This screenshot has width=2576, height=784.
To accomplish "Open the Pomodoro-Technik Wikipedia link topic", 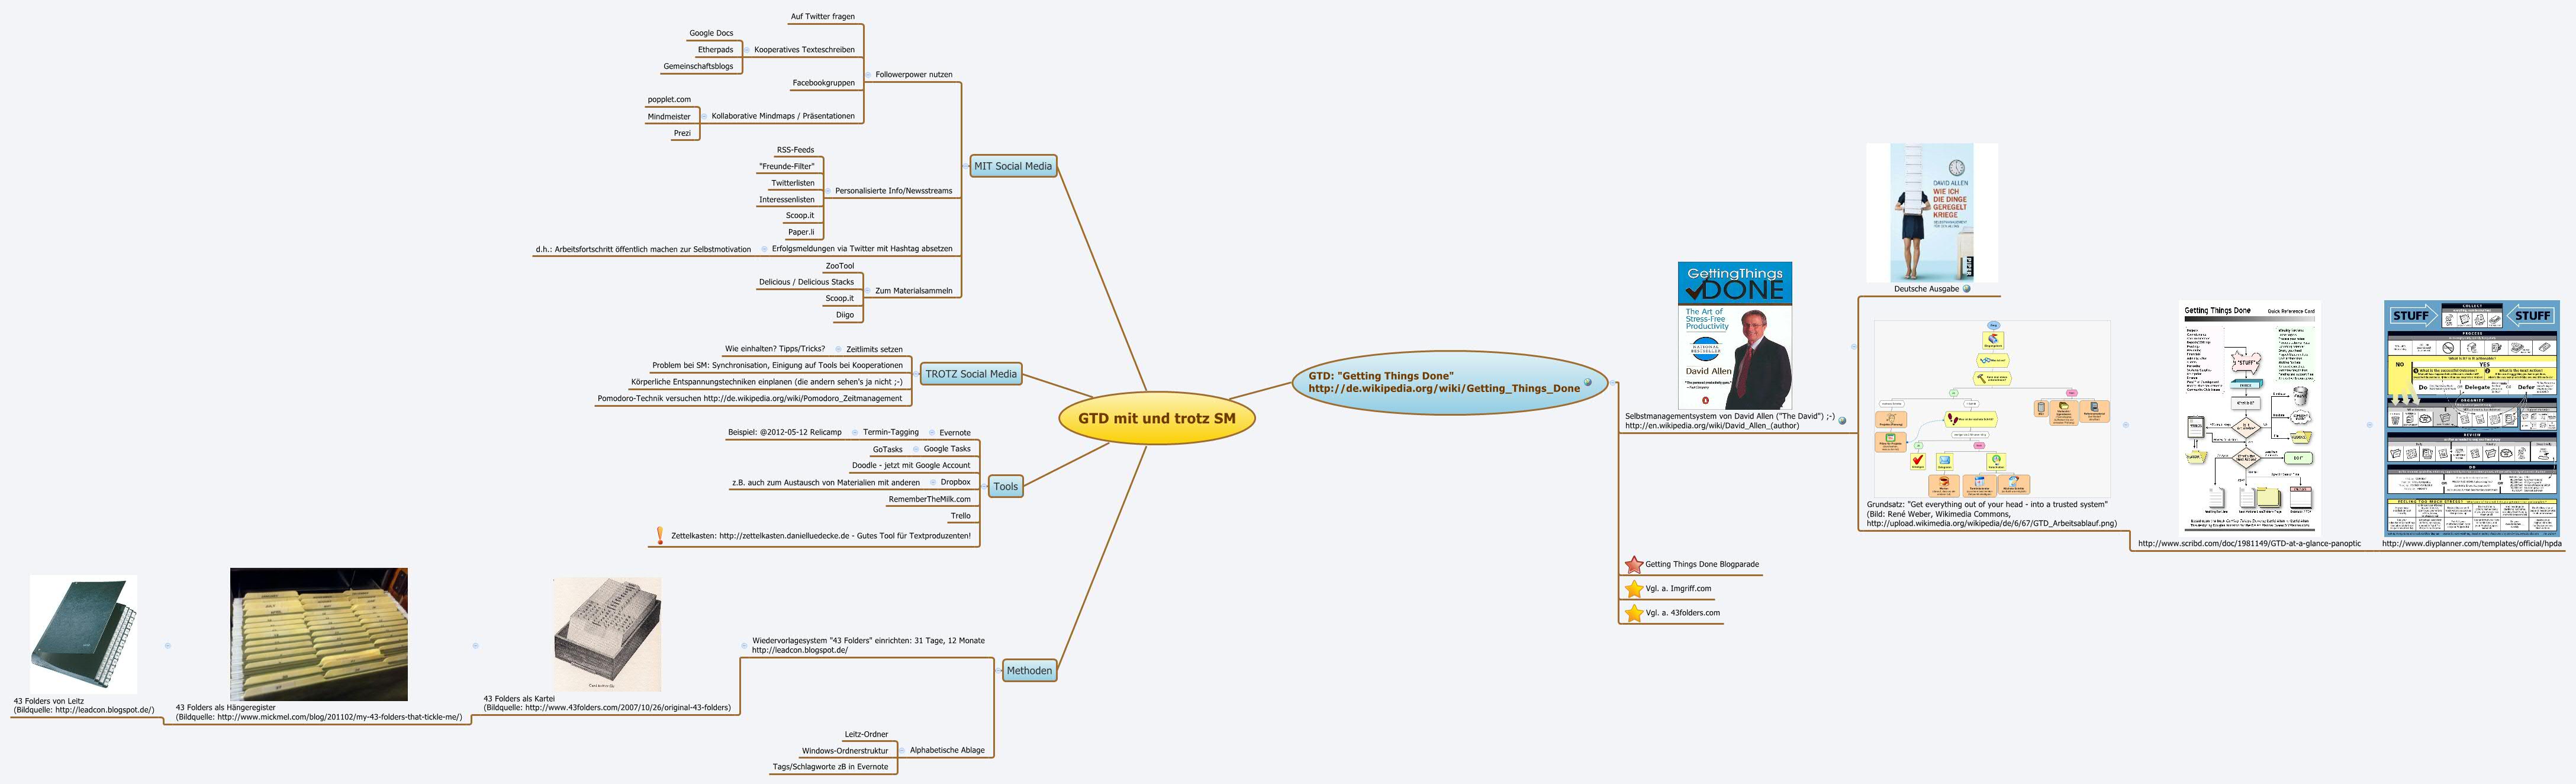I will click(749, 398).
